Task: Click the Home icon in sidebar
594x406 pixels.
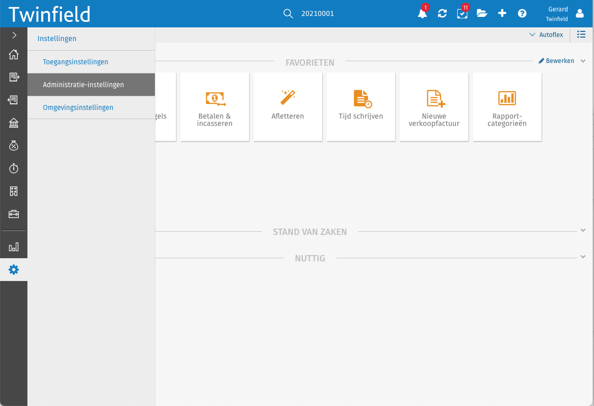Action: coord(14,54)
